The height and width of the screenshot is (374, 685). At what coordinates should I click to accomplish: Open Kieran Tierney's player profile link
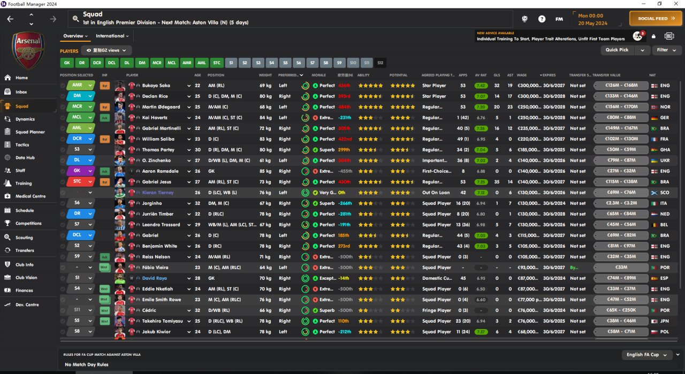click(x=158, y=193)
